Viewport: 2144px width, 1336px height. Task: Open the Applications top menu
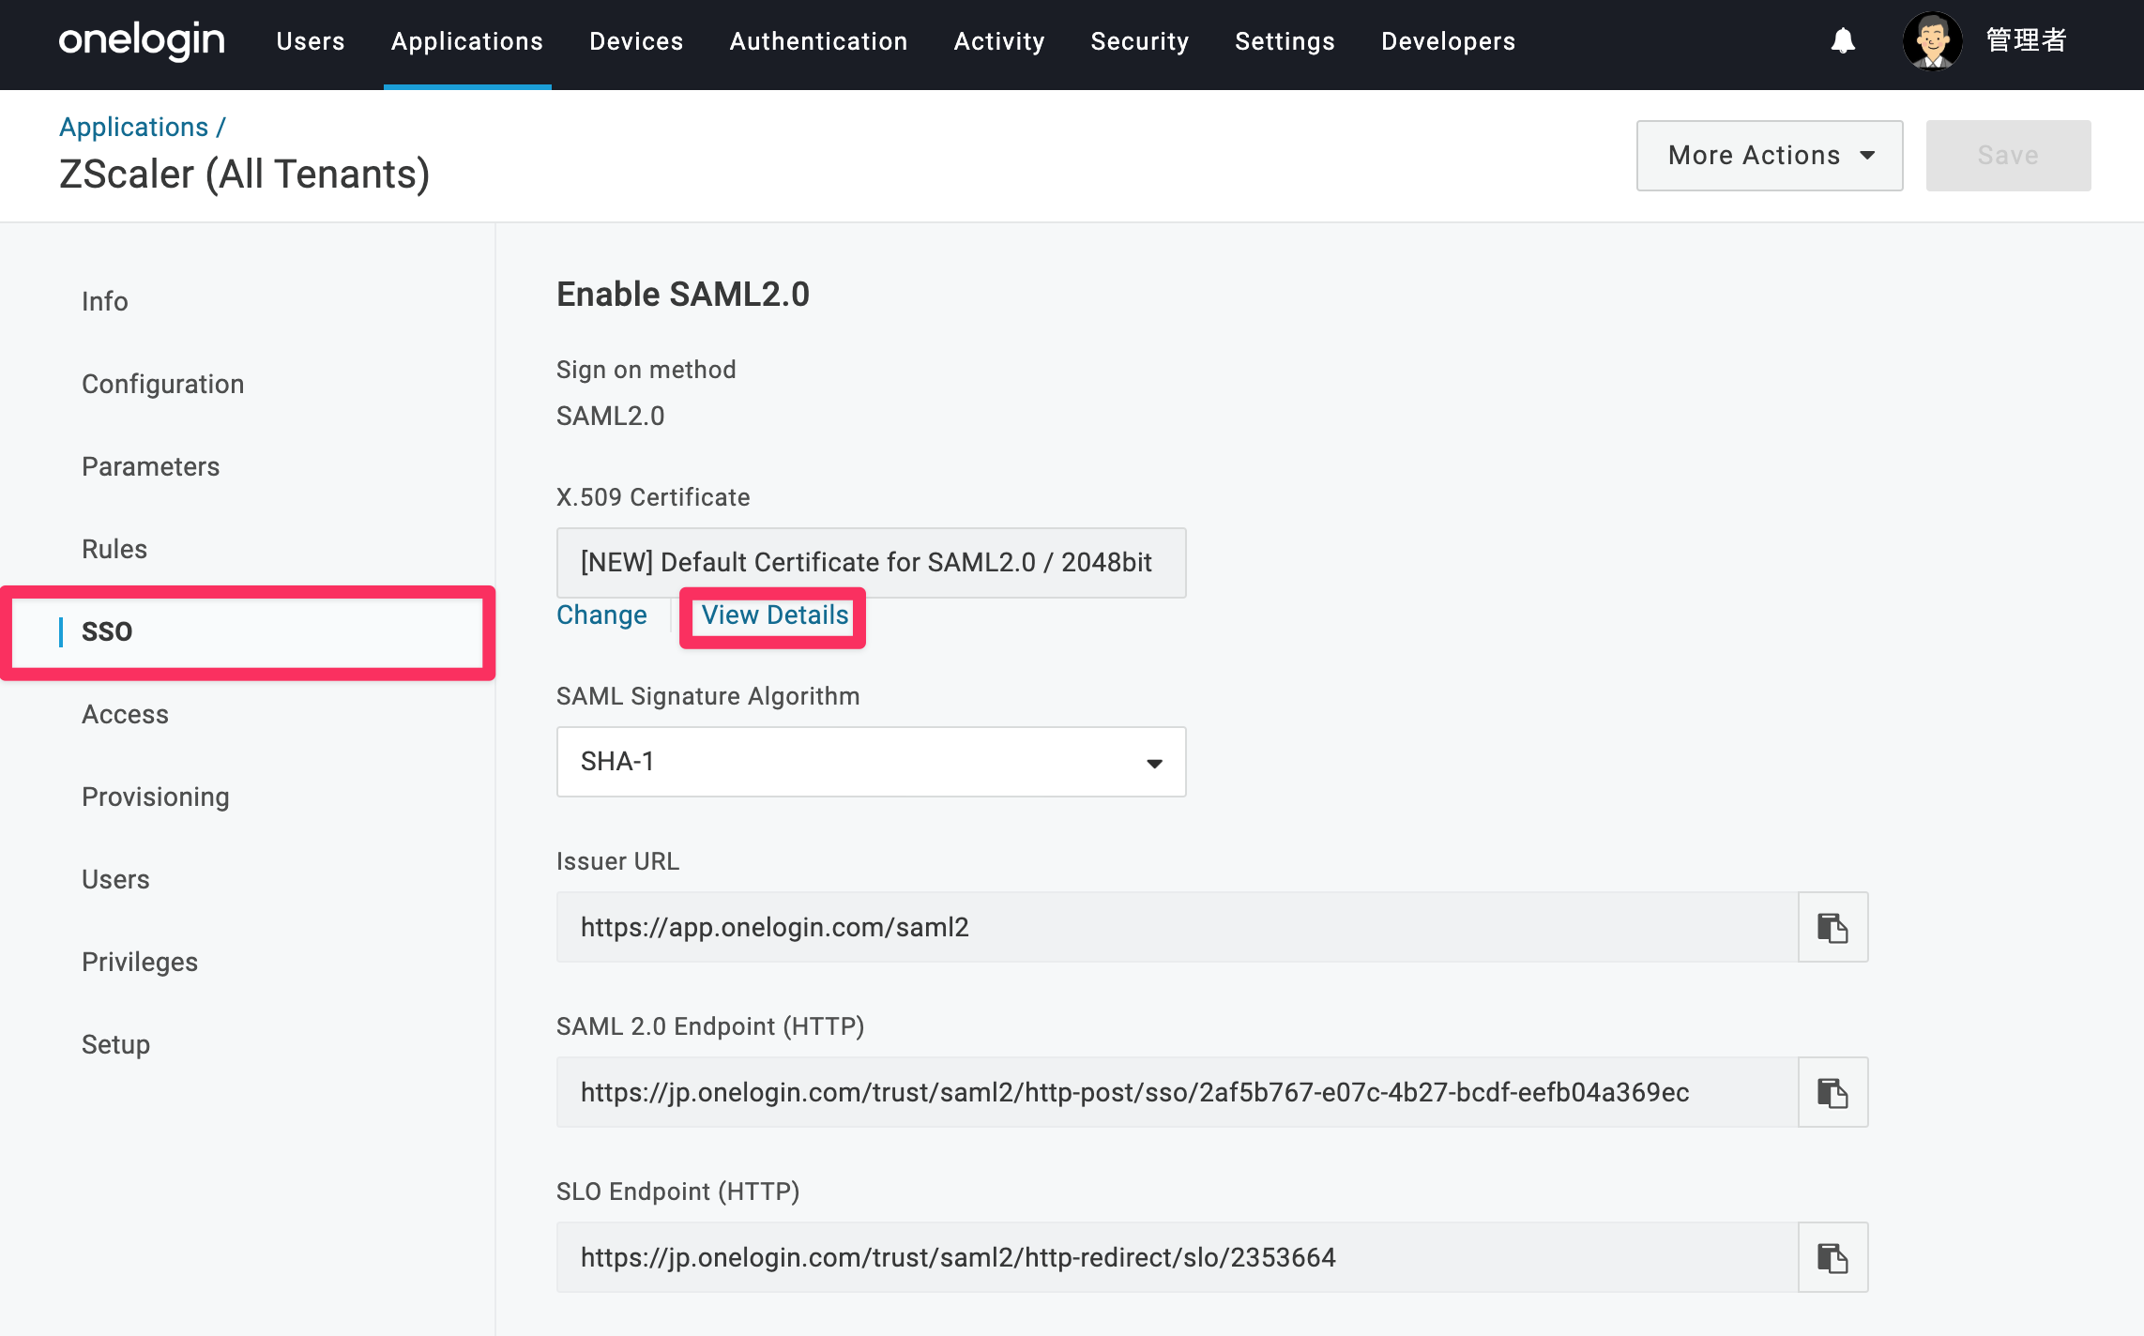(467, 41)
